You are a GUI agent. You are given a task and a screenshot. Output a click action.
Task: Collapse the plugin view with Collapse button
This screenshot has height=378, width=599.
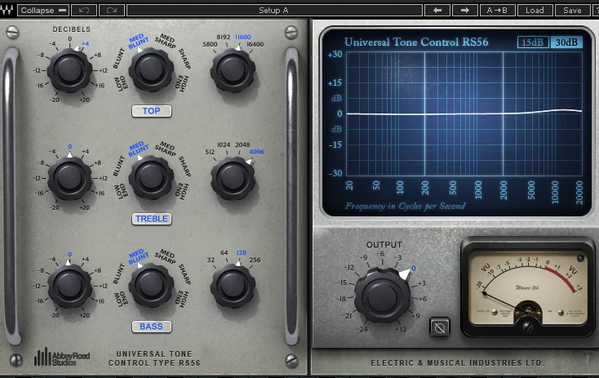(43, 11)
